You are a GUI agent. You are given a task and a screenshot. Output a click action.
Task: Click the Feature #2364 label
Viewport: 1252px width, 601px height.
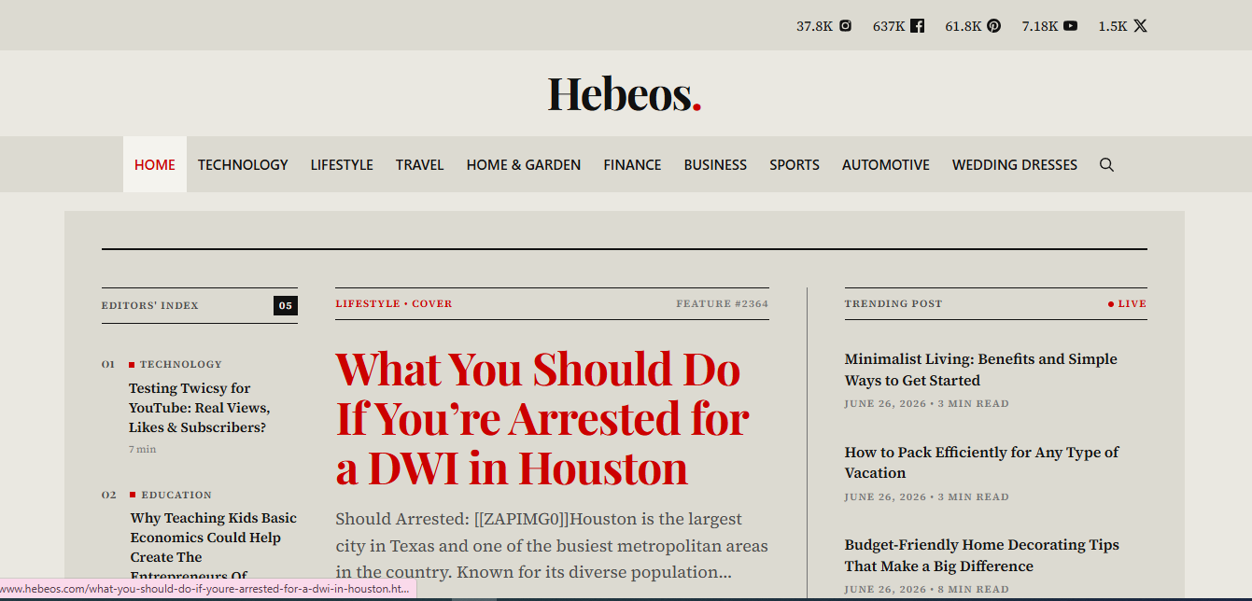coord(723,304)
